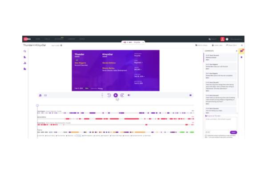The image size is (267, 174).
Task: Toggle fullscreen icon at player bar right
Action: (190, 95)
